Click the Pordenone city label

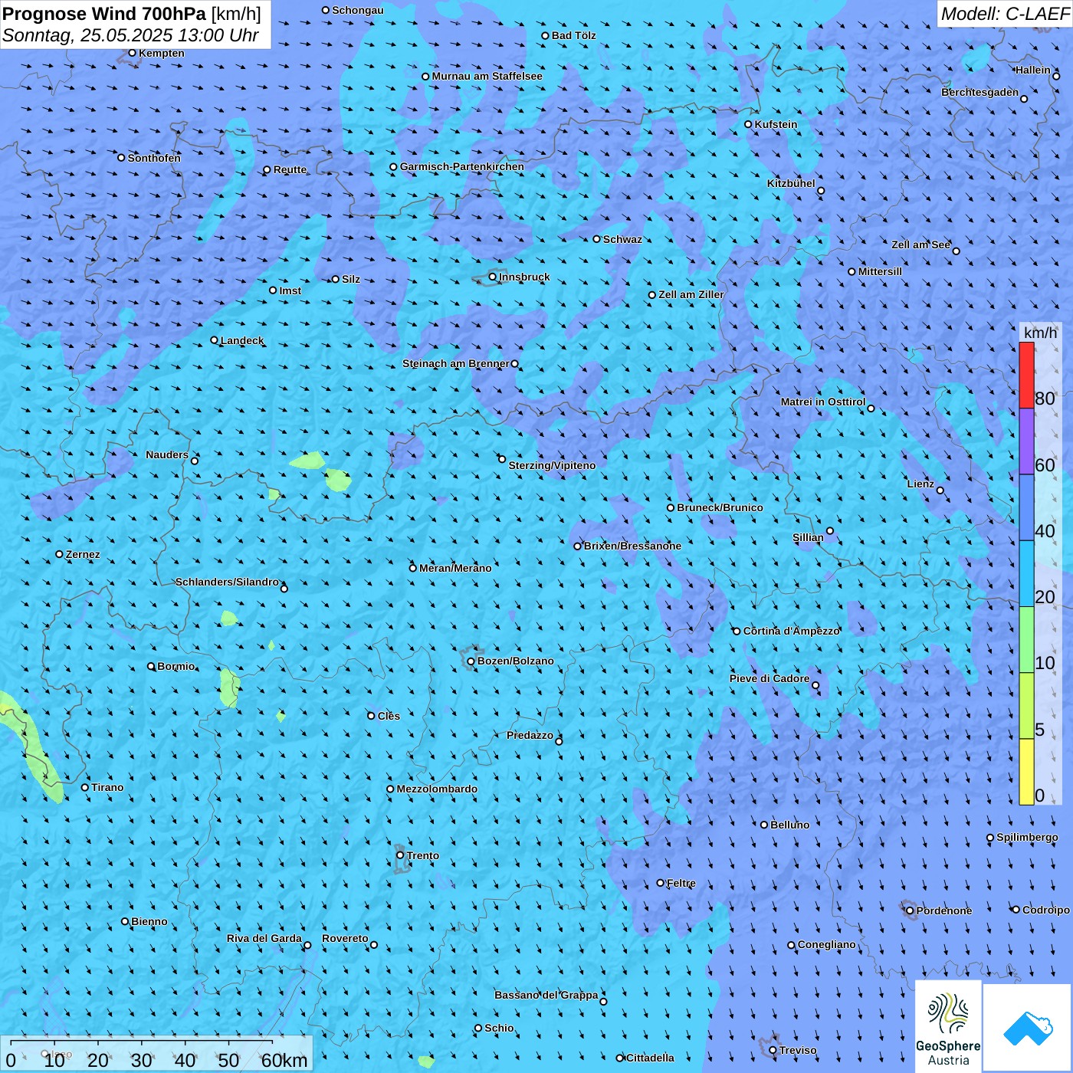tap(944, 911)
